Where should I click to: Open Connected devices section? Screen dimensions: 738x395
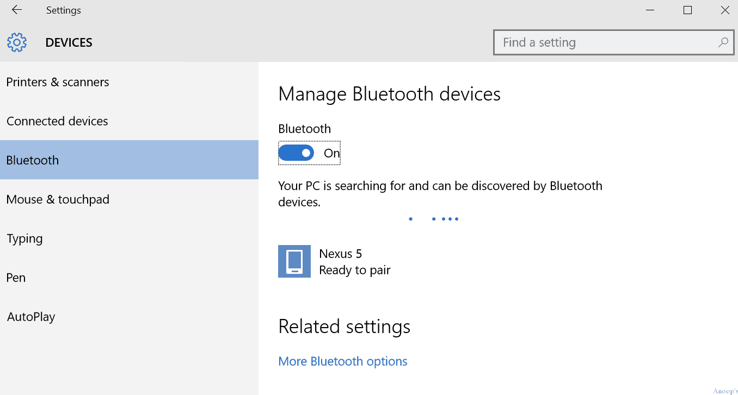click(129, 121)
